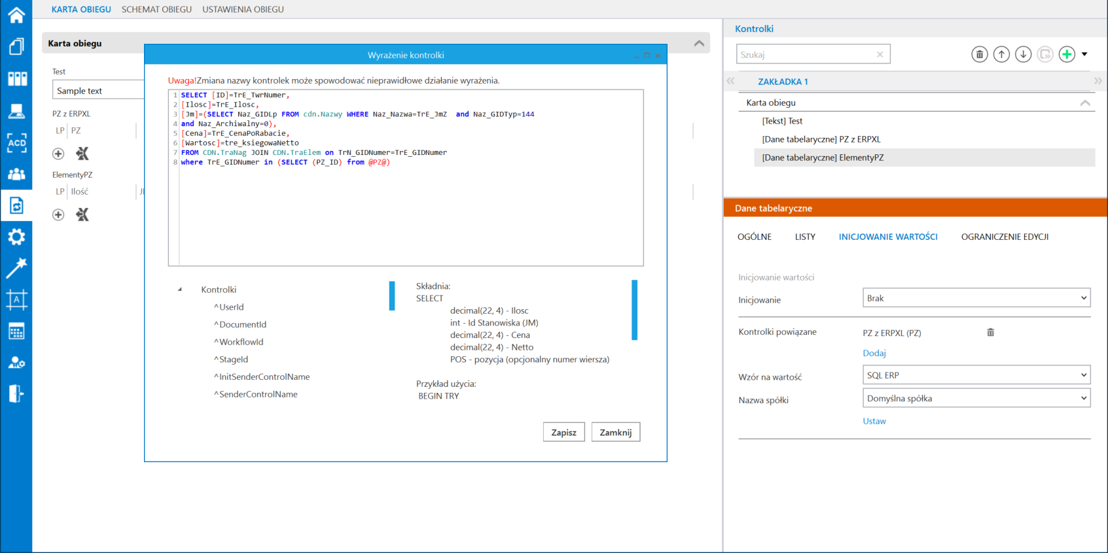Screen dimensions: 1108x553
Task: Select ^WorkflowId in the Kontrolki tree
Action: [x=239, y=342]
